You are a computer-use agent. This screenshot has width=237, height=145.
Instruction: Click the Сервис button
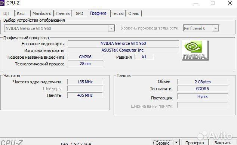163,142
